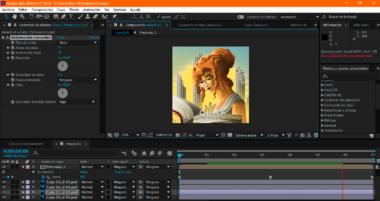Viewport: 380px width, 201px height.
Task: Click Acerca de... for CC Bend It
Action: coord(123,172)
